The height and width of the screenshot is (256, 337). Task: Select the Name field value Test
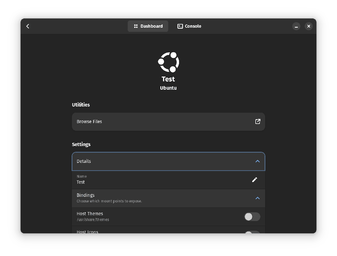tap(81, 182)
